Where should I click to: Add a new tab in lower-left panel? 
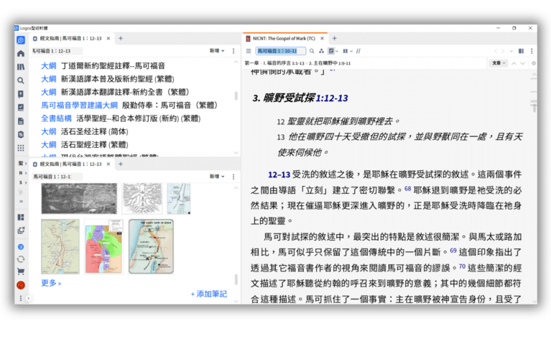[121, 164]
